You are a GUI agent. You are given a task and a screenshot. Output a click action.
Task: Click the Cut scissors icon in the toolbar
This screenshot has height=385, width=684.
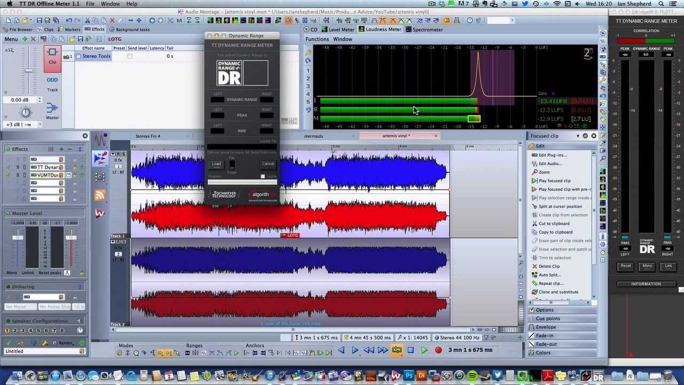[x=87, y=20]
